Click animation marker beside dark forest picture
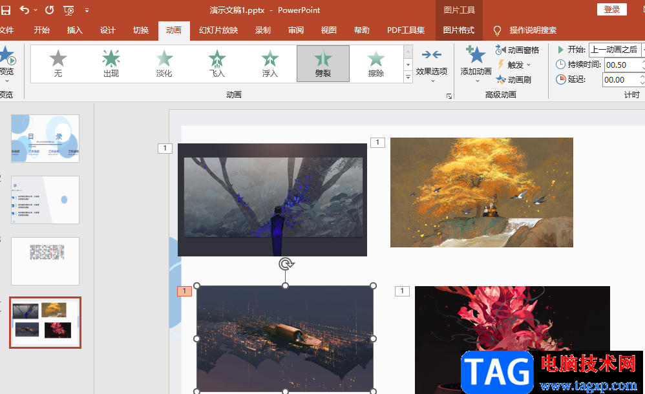Screen dimensions: 645x394 point(165,149)
